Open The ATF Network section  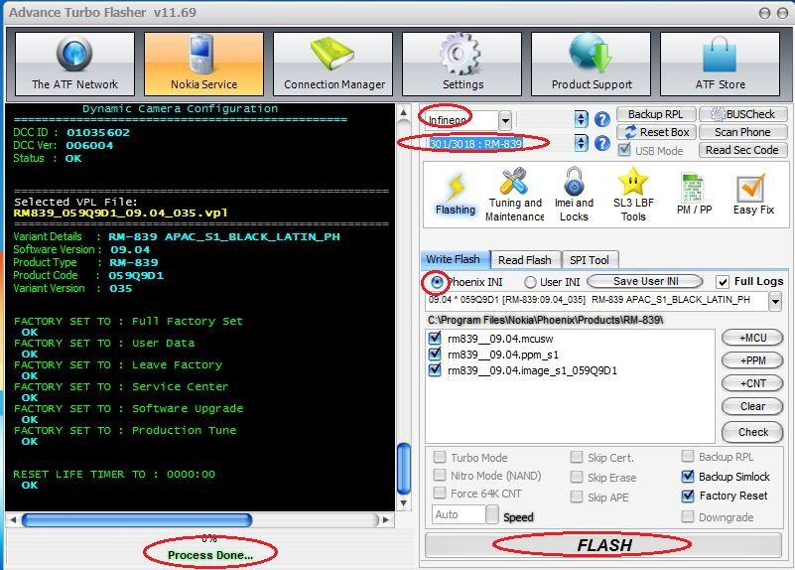pyautogui.click(x=74, y=65)
